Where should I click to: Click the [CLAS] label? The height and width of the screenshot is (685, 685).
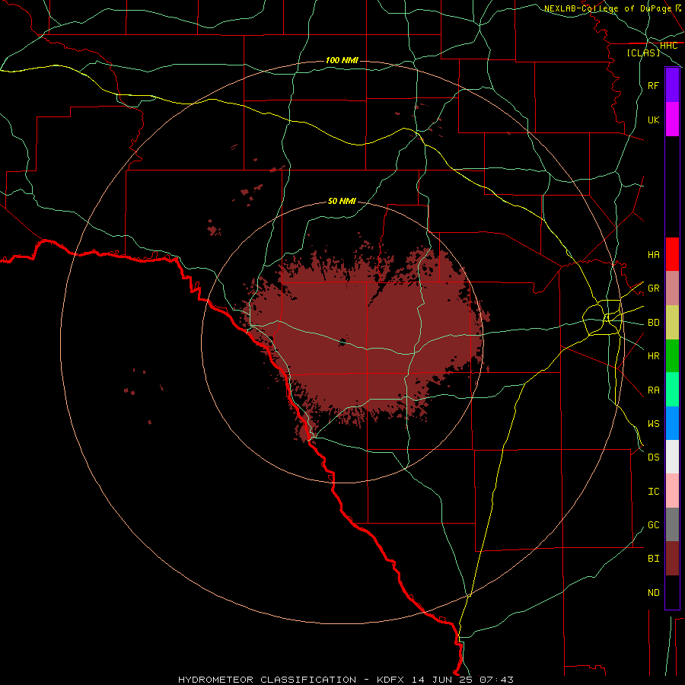click(x=643, y=53)
